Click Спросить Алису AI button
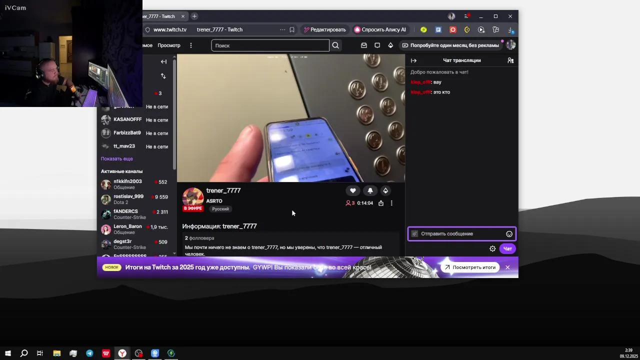This screenshot has height=360, width=640. tap(380, 29)
